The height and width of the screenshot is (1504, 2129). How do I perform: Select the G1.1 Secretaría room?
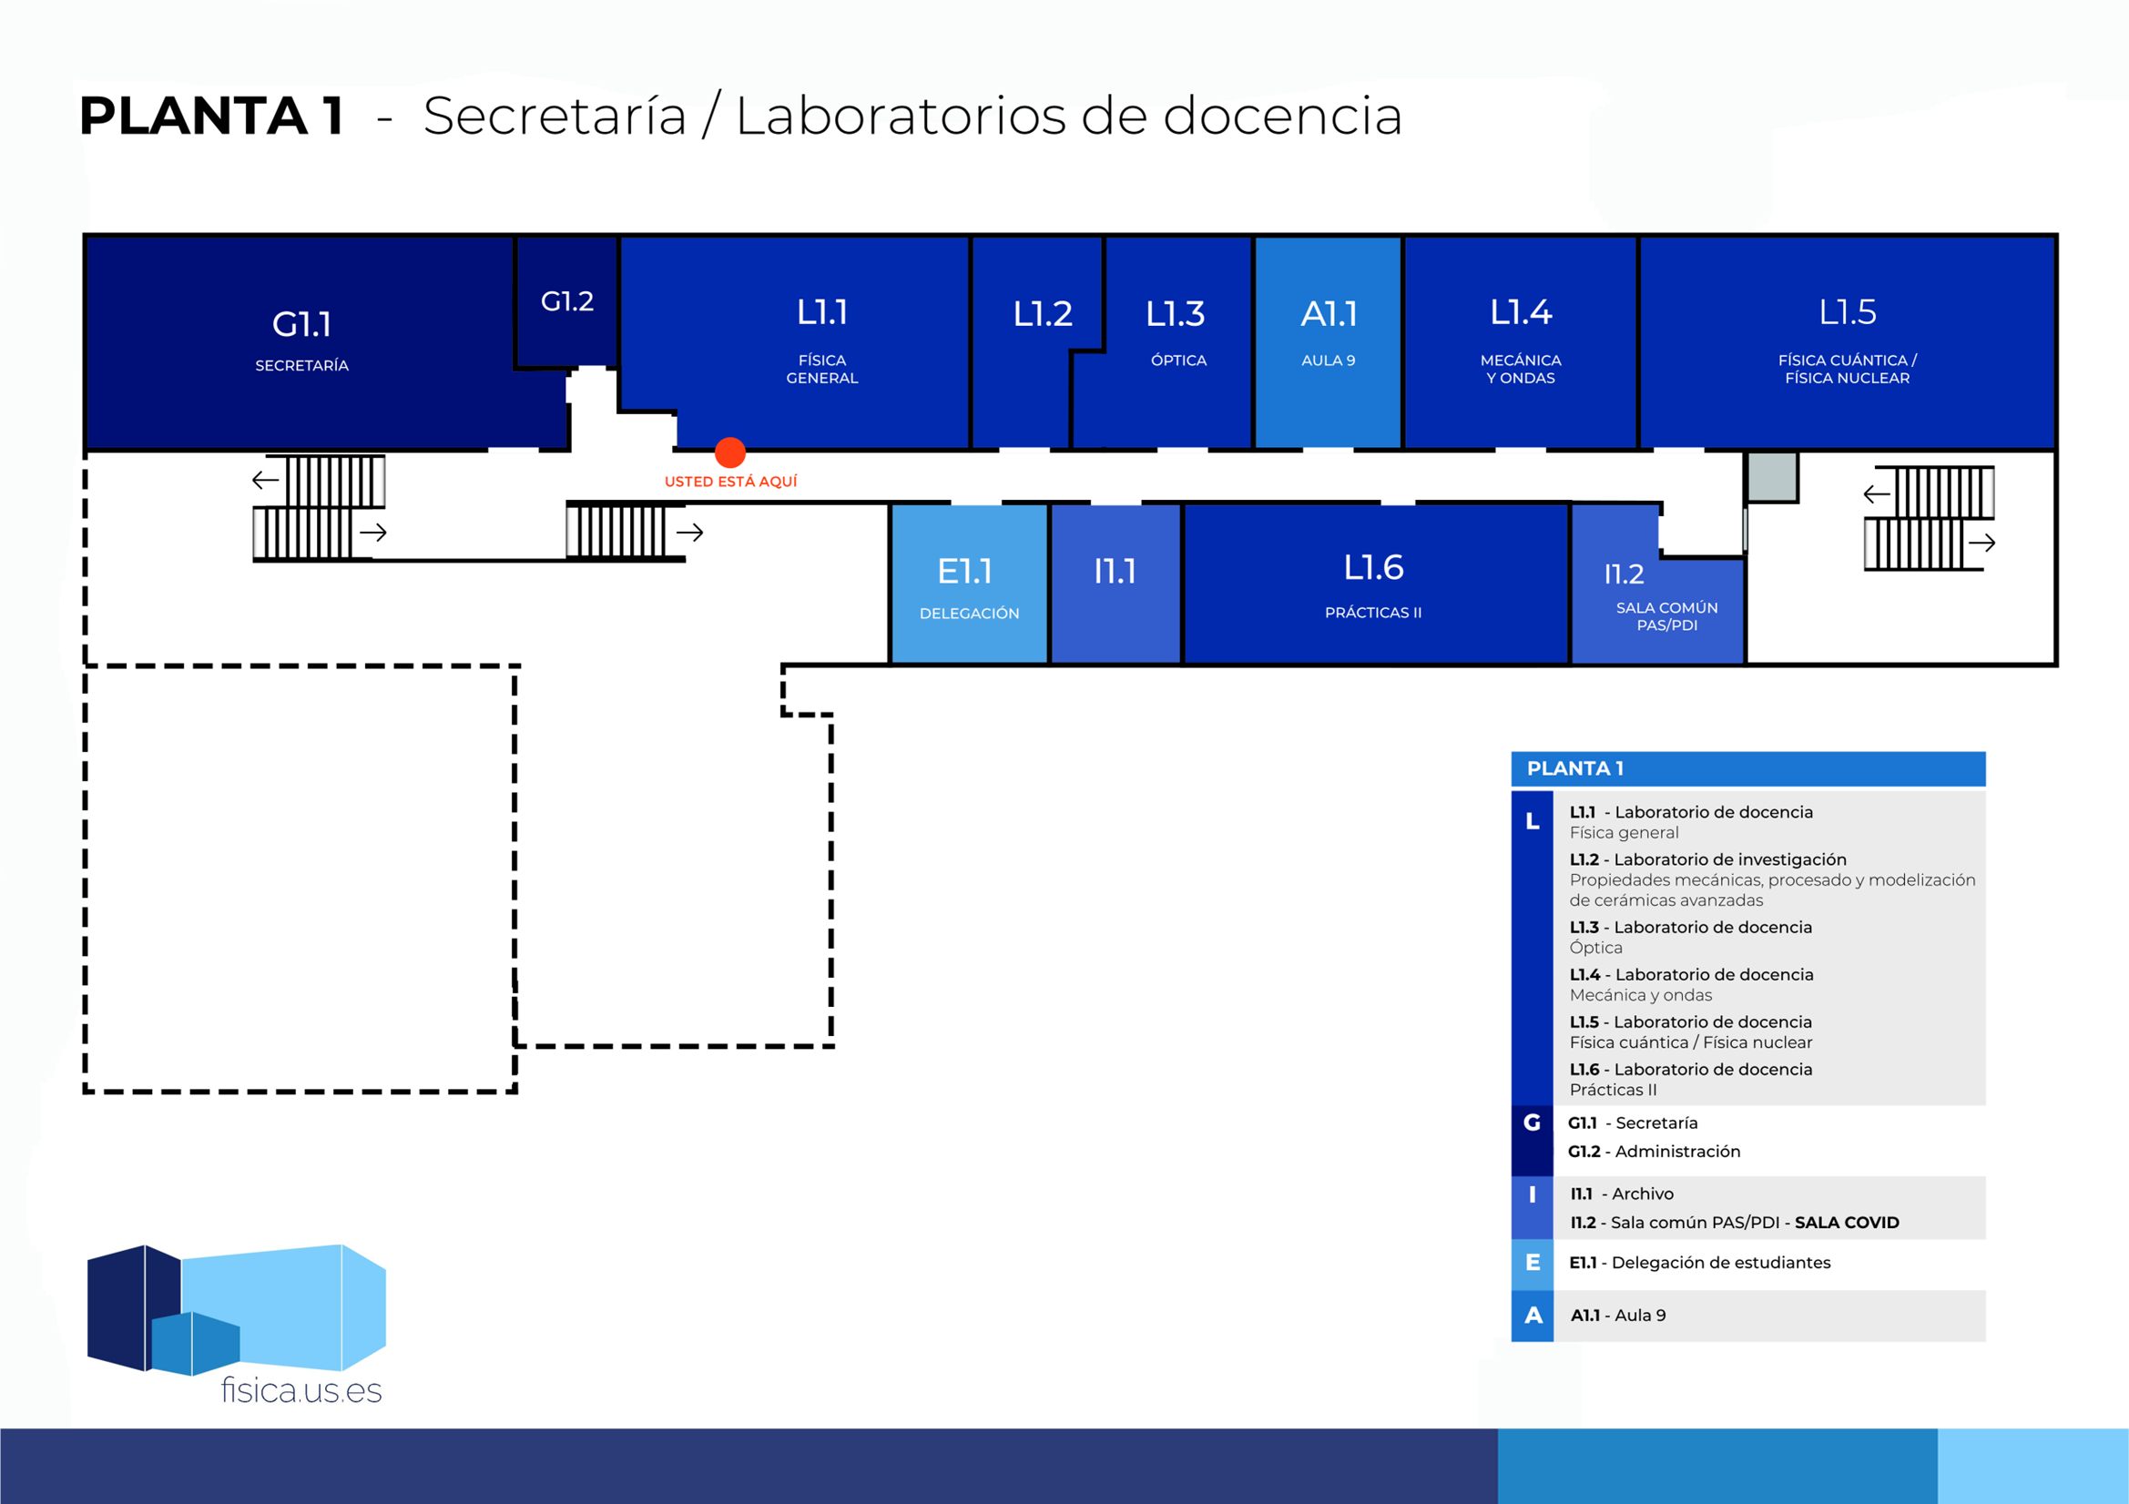click(301, 341)
